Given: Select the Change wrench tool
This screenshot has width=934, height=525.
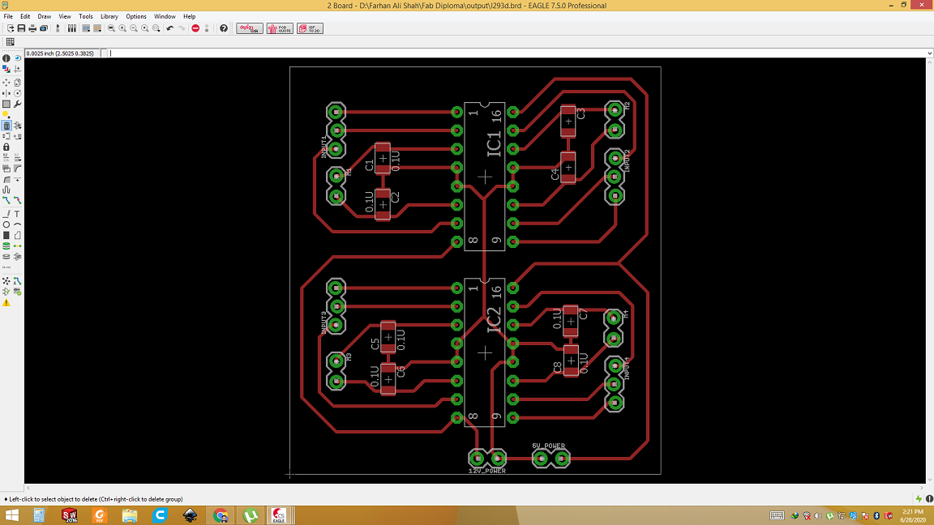Looking at the screenshot, I should coord(17,105).
